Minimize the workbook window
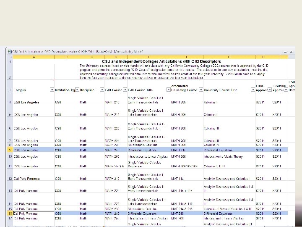 285,52
